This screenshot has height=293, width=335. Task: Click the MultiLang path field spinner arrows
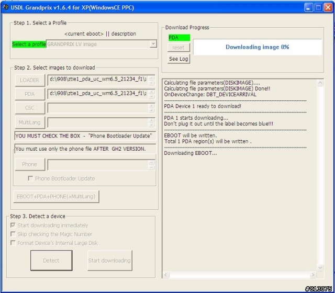[151, 122]
